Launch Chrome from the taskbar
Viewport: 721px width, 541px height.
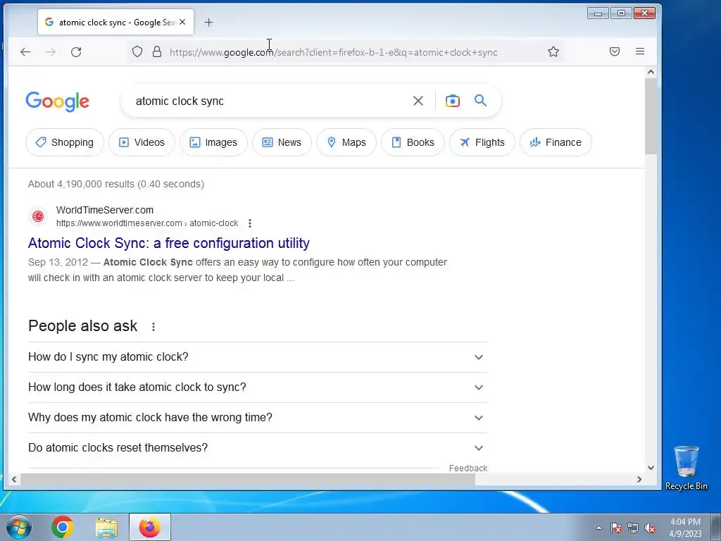[x=63, y=527]
